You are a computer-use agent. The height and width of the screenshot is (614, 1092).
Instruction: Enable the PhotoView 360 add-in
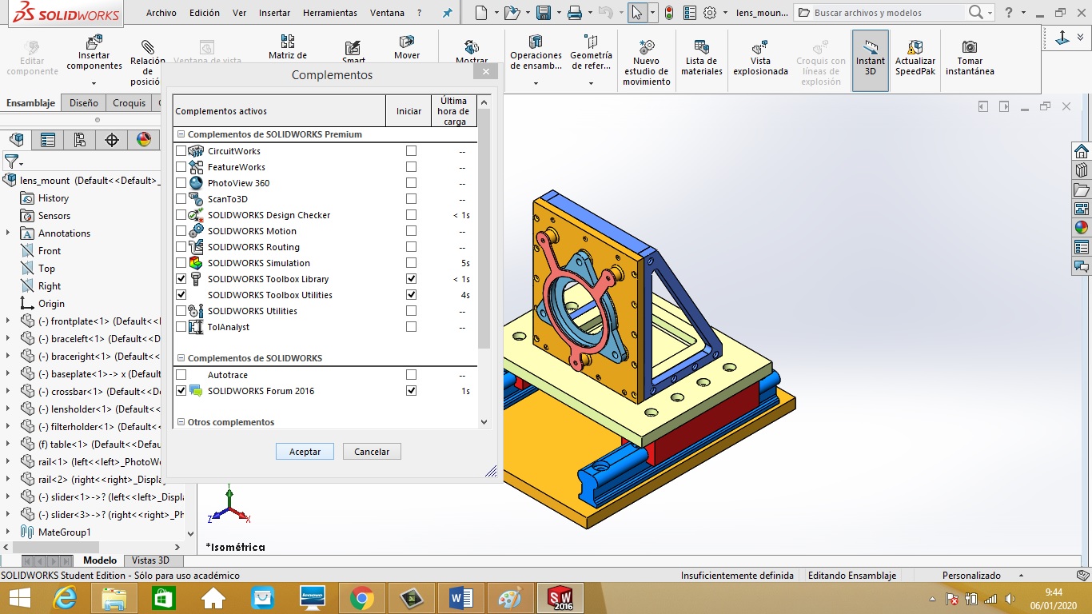point(181,182)
